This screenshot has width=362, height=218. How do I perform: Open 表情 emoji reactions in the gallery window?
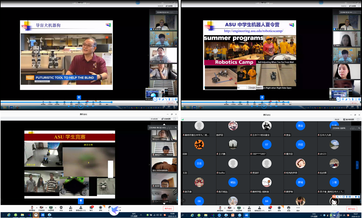point(289,209)
